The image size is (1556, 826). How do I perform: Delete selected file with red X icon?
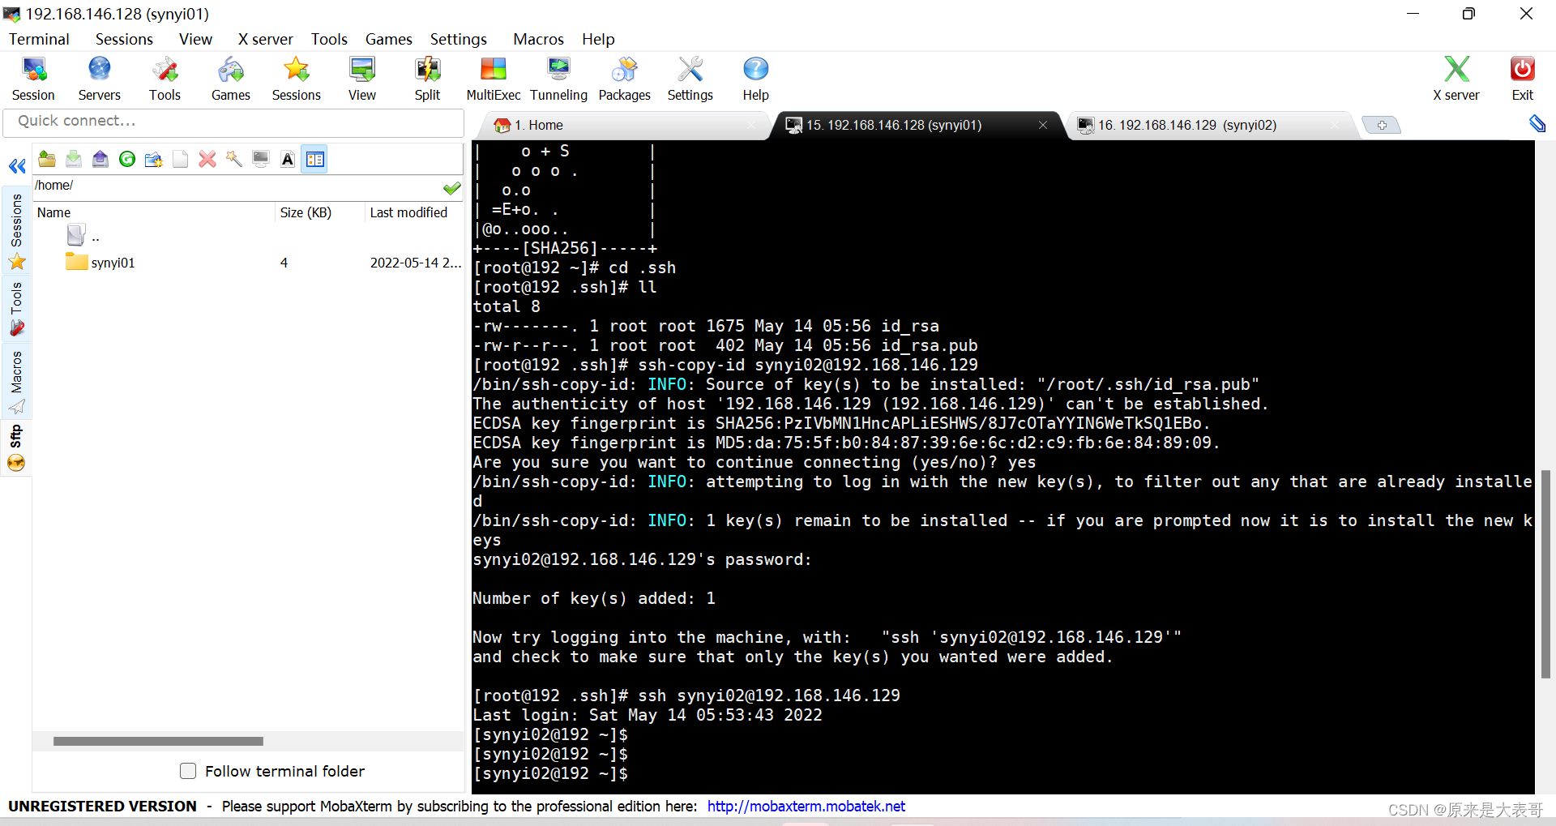coord(207,159)
